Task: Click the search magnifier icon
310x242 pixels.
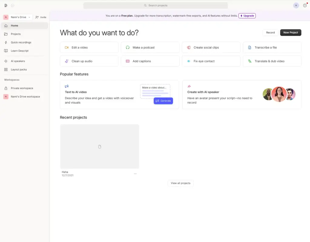Action: pyautogui.click(x=145, y=5)
